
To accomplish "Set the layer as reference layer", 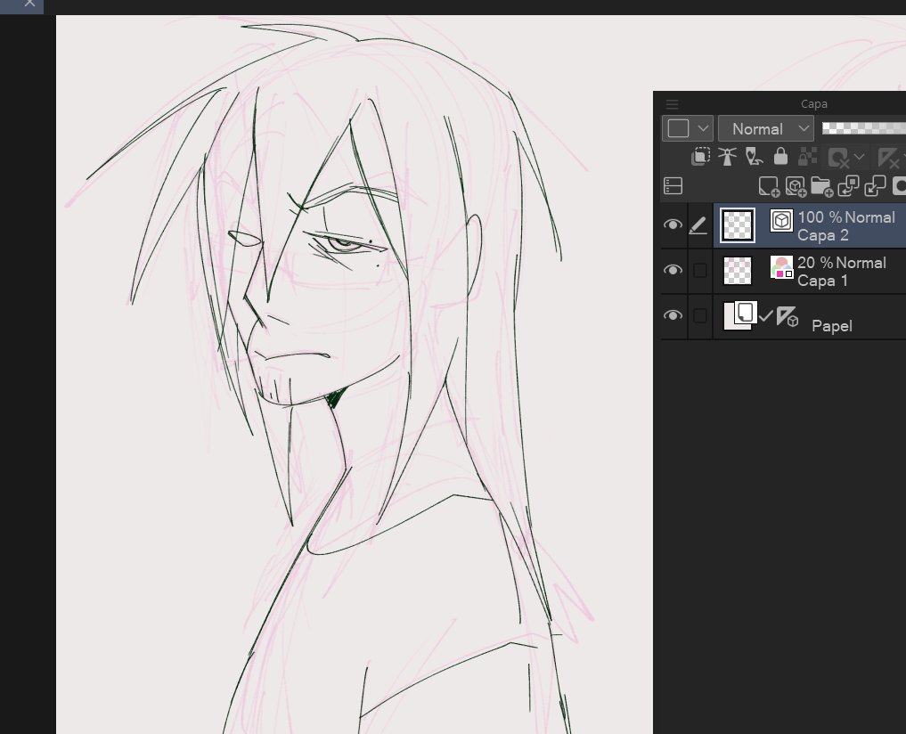I will (x=726, y=156).
